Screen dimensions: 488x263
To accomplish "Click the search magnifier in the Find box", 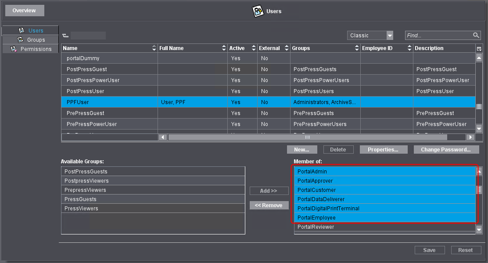I will [x=476, y=36].
